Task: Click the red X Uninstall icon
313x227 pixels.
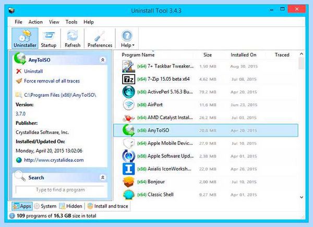Action: [x=19, y=71]
